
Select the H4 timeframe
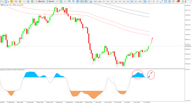[116, 1]
